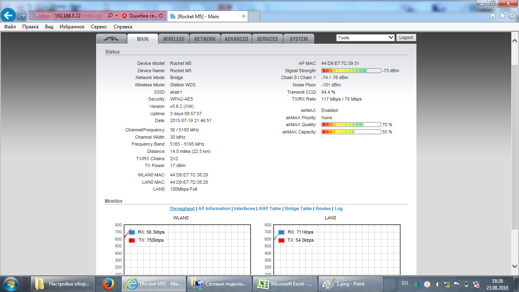Open the Routes link
The height and width of the screenshot is (292, 519).
[323, 208]
